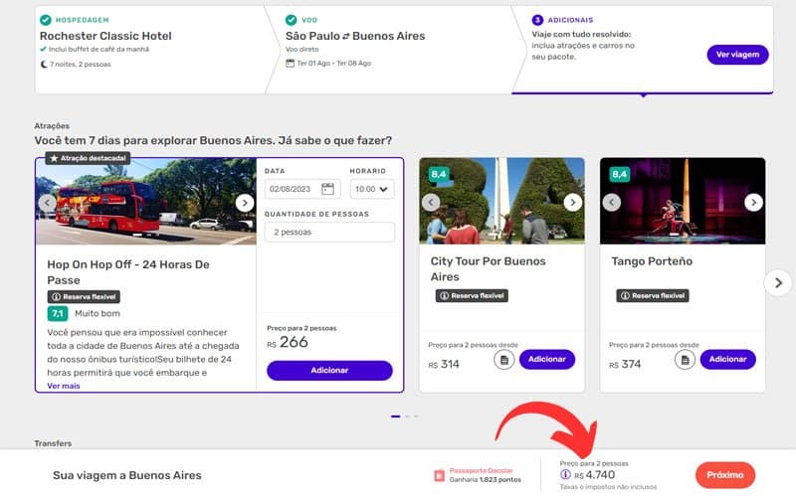
Task: Add City Tour Por Buenos Aires
Action: (546, 359)
